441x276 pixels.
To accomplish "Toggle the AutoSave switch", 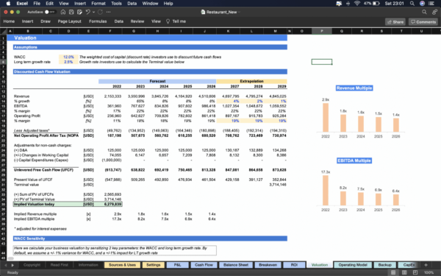I will pyautogui.click(x=50, y=12).
